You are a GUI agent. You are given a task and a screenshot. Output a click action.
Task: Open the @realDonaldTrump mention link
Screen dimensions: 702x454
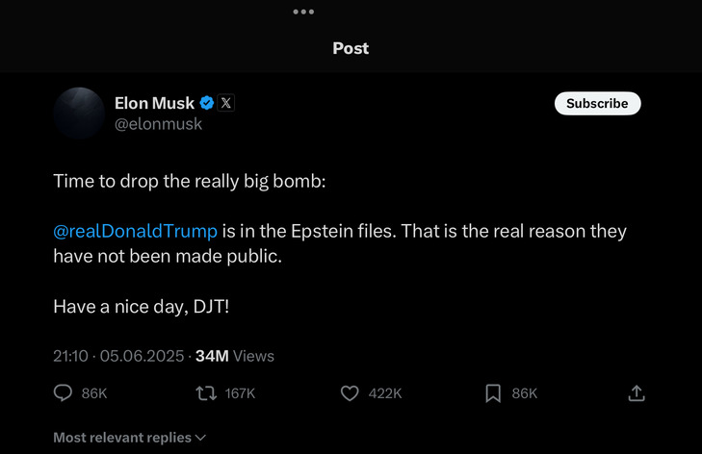pyautogui.click(x=136, y=232)
